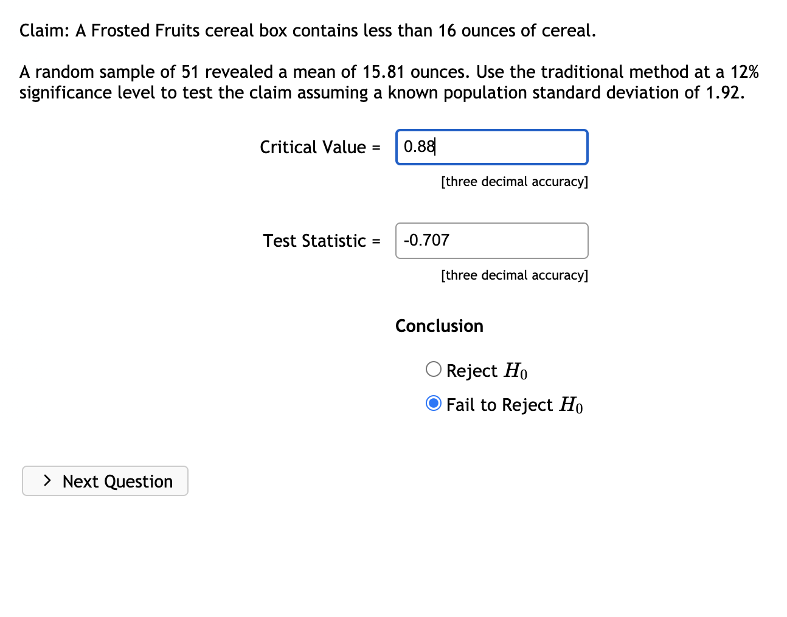The image size is (787, 617).
Task: Click the Critical Value label
Action: [319, 146]
